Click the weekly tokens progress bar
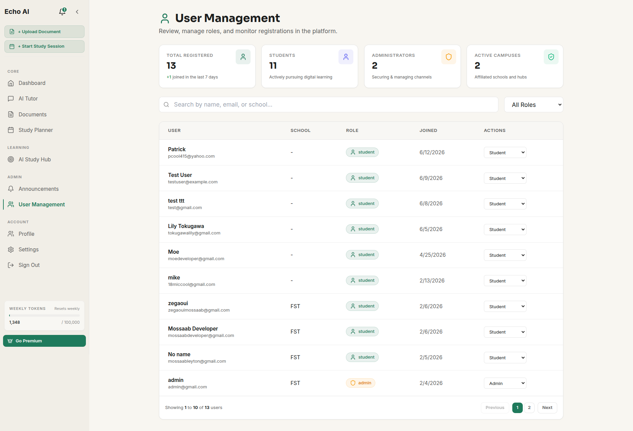This screenshot has height=431, width=633. coord(44,315)
